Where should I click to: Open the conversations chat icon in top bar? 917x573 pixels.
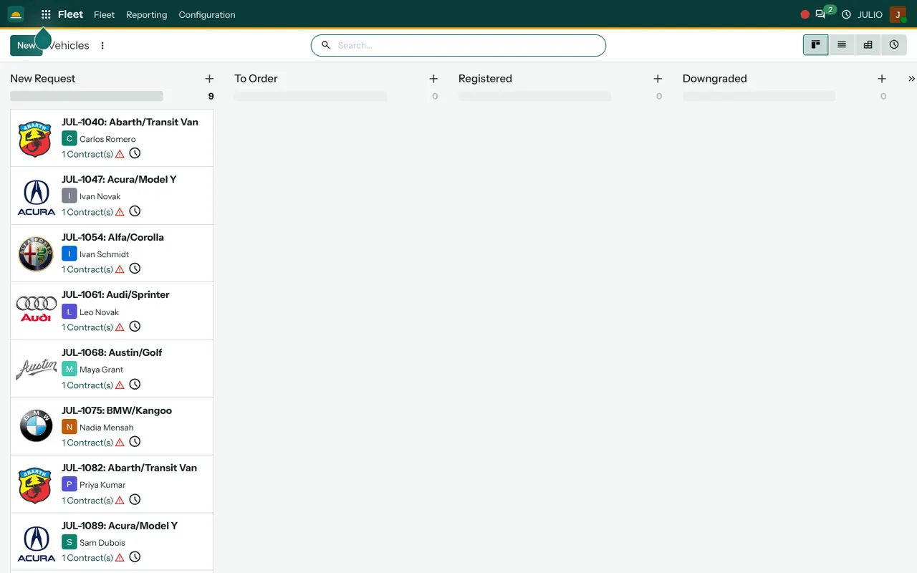coord(820,14)
